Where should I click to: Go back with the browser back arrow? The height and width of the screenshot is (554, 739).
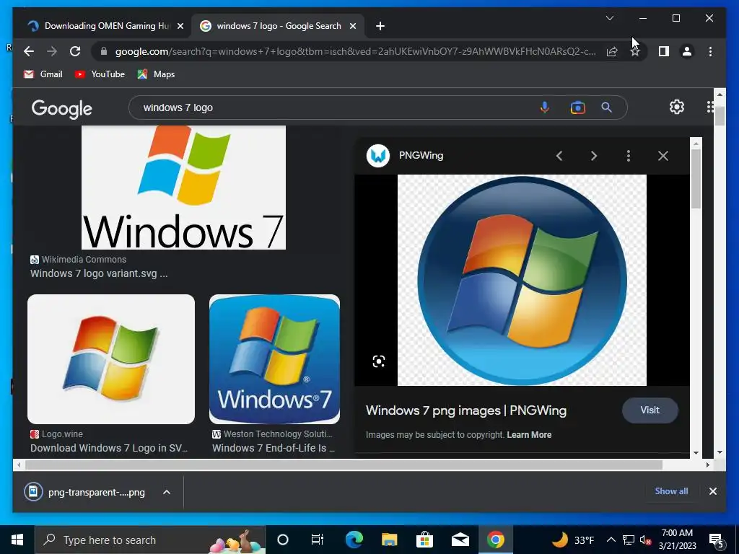29,51
